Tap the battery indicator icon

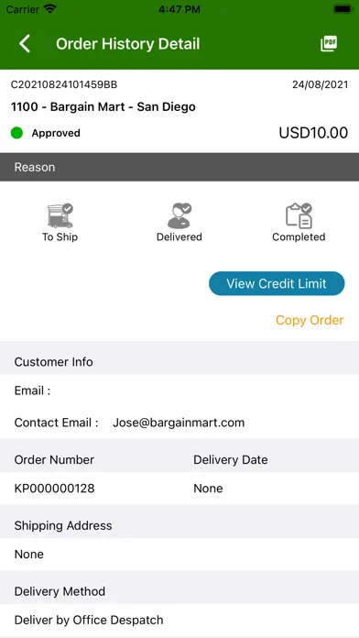343,9
